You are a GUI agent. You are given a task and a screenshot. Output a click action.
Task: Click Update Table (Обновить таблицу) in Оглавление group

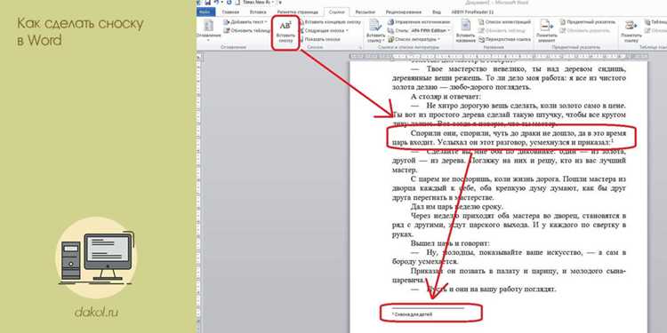point(246,30)
